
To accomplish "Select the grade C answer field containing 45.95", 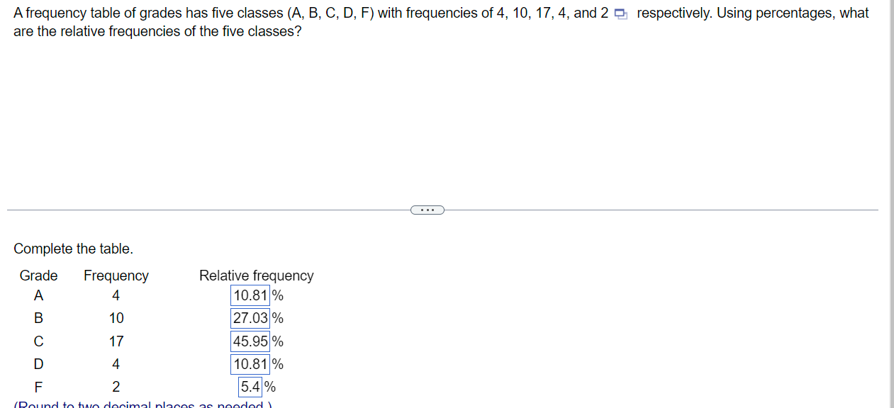I will [x=250, y=341].
